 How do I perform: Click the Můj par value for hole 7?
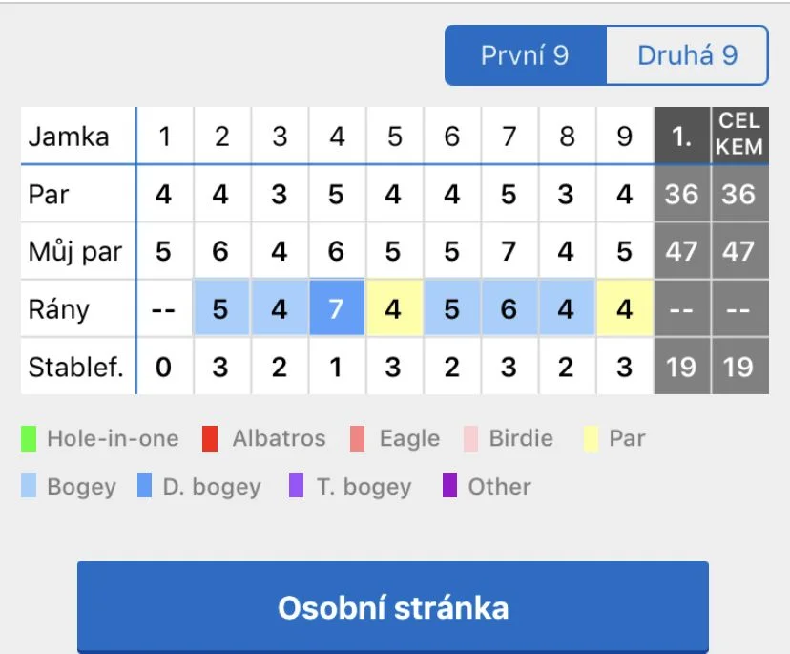[509, 251]
